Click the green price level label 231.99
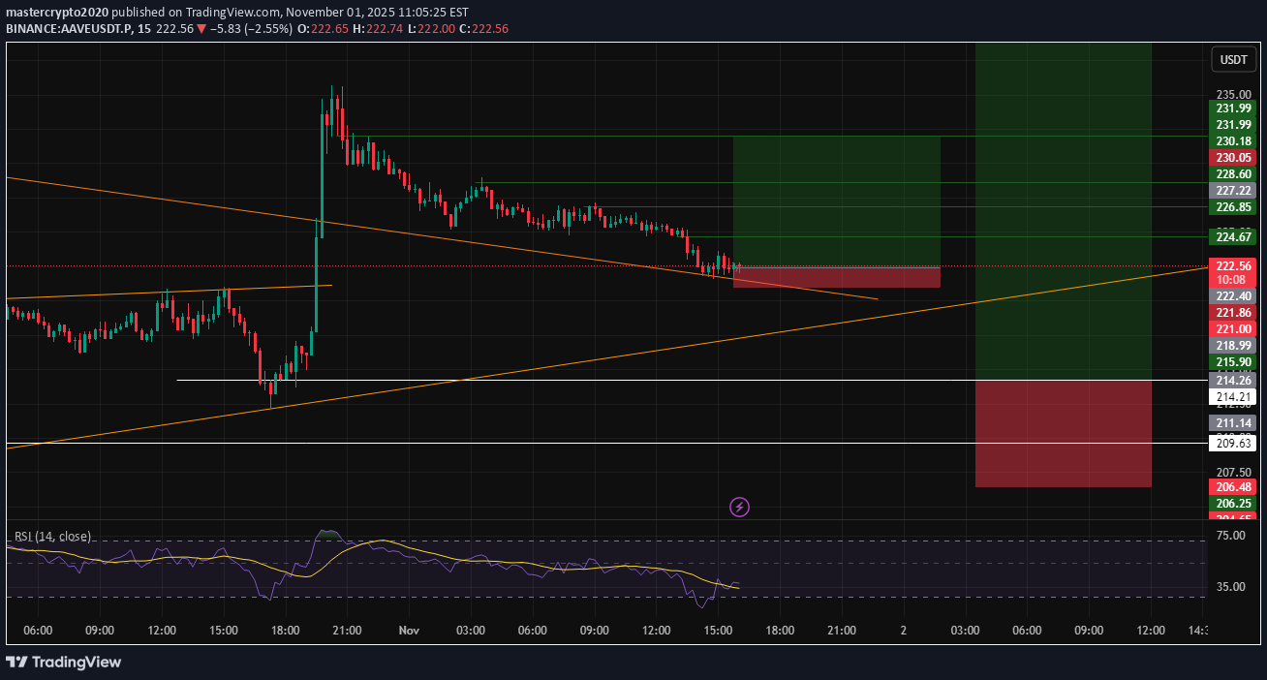1267x680 pixels. pos(1232,108)
